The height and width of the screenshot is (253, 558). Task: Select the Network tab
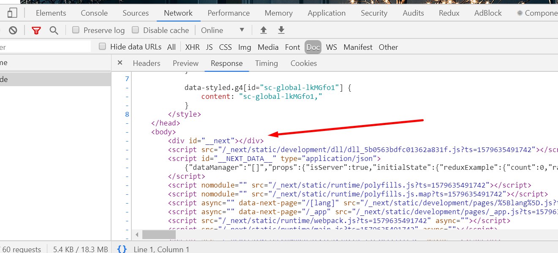click(x=178, y=13)
